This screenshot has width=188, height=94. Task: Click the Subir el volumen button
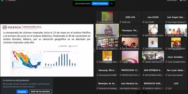100,4
